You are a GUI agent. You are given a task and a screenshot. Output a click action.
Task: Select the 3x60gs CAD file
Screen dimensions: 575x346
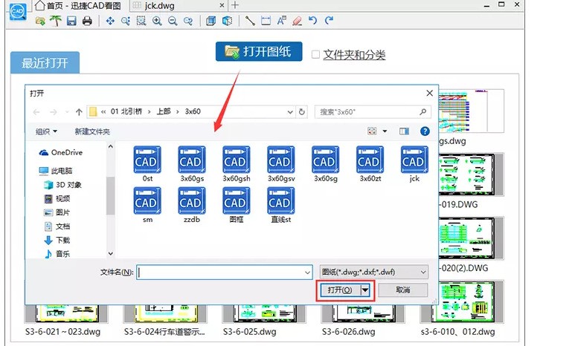click(x=192, y=163)
